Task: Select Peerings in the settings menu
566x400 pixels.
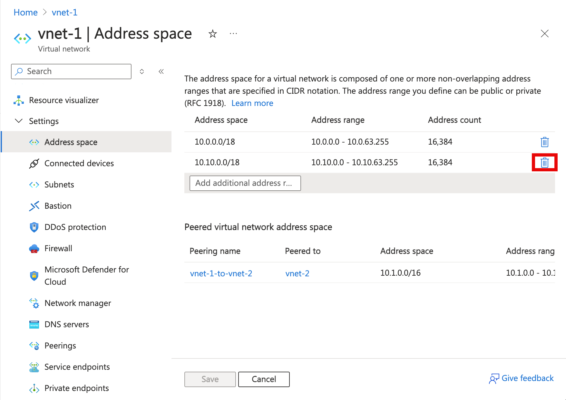Action: pyautogui.click(x=60, y=345)
